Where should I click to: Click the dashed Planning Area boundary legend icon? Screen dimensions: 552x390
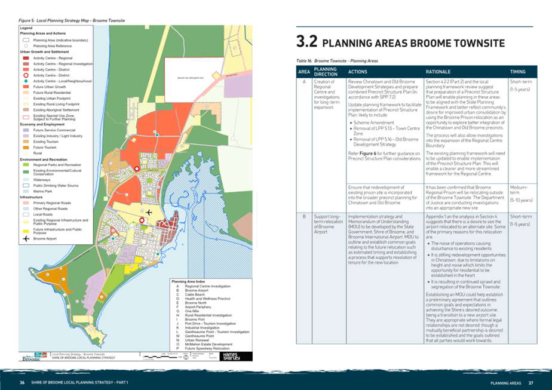click(26, 40)
